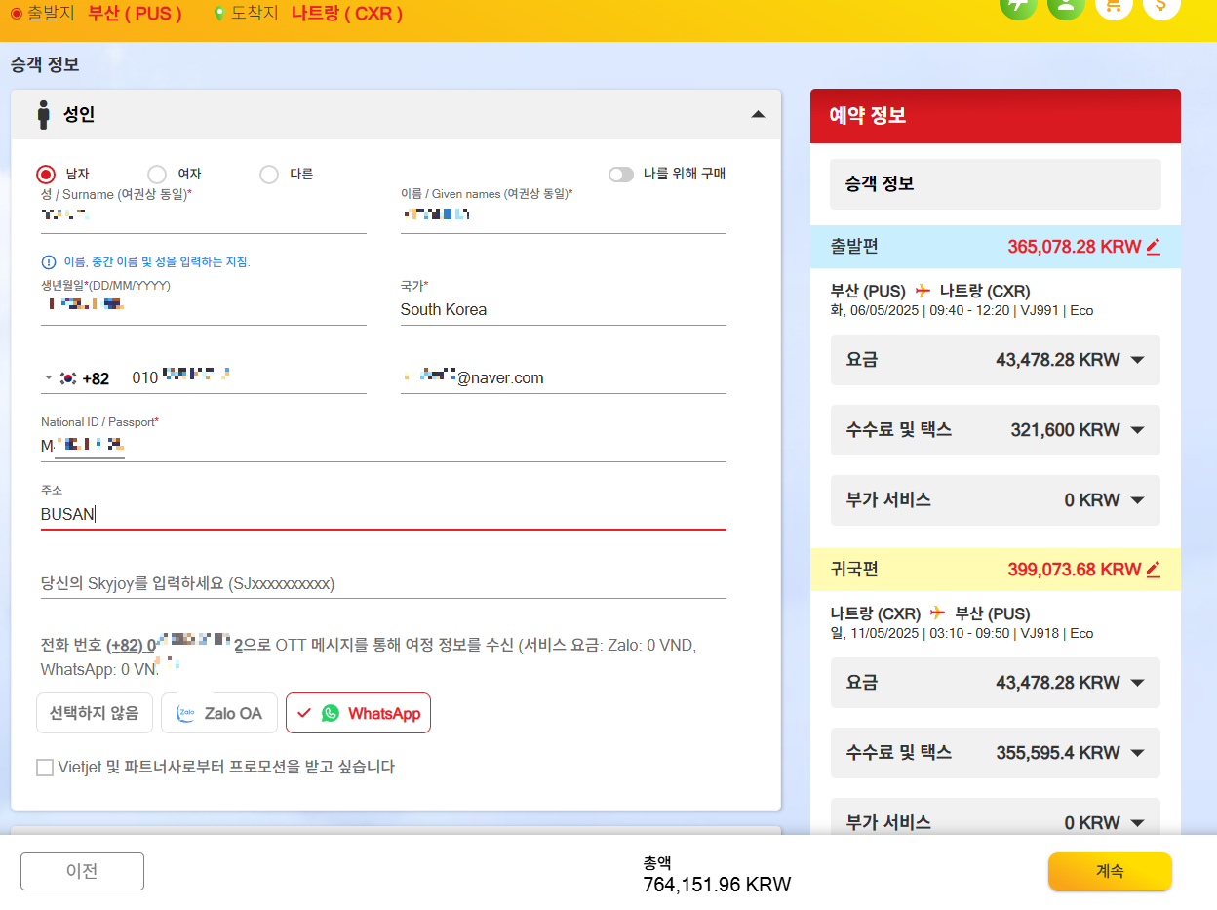Select the Zalo OA messaging option
1217x910 pixels.
point(218,713)
